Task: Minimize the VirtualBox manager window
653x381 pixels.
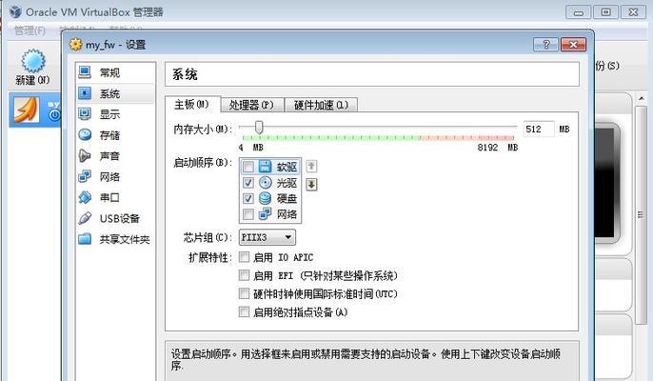Action: (579, 12)
